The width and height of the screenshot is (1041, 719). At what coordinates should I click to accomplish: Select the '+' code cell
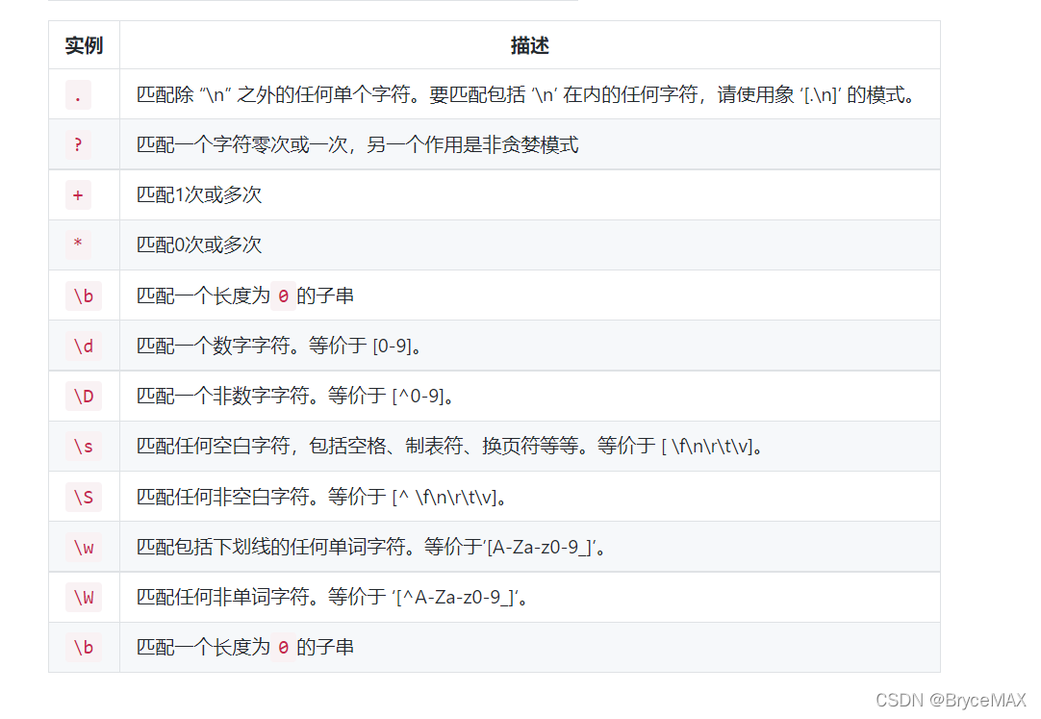pyautogui.click(x=78, y=195)
